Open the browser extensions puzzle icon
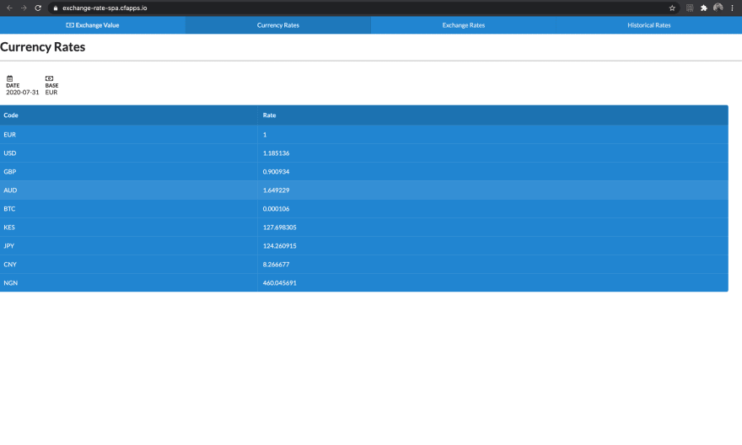 tap(704, 8)
